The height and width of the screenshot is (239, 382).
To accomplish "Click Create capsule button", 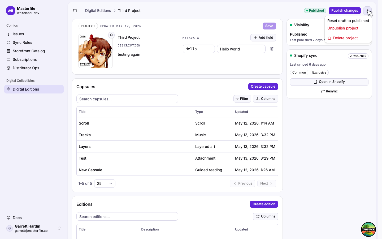I will pyautogui.click(x=263, y=87).
